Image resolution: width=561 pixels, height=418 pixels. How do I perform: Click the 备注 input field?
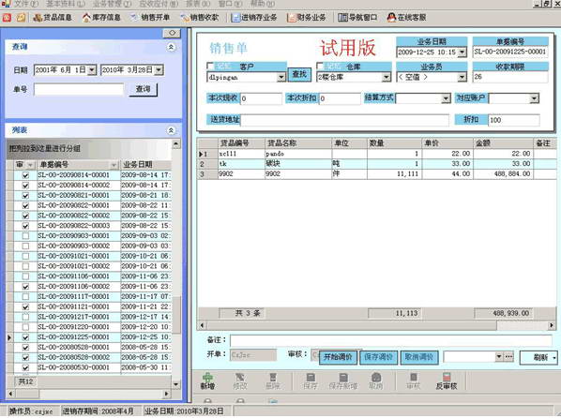(x=391, y=340)
